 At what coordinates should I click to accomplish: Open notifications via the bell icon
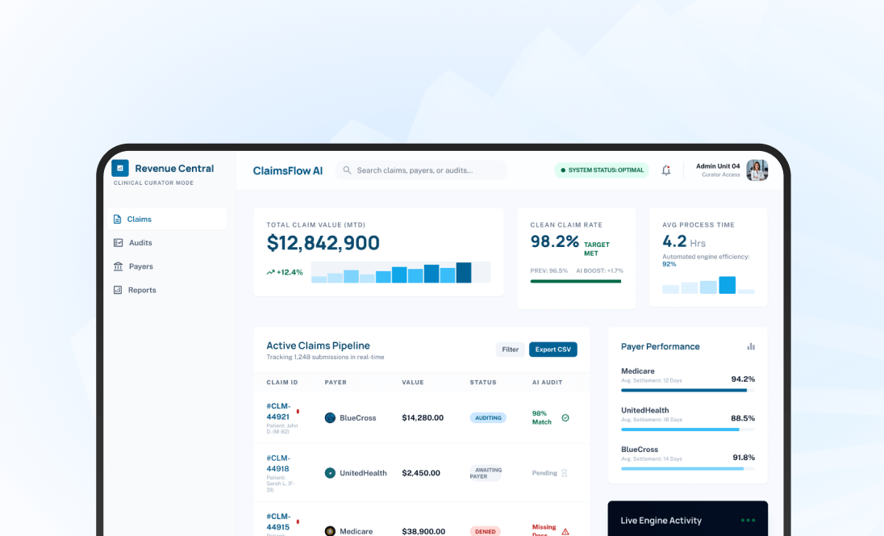coord(665,170)
